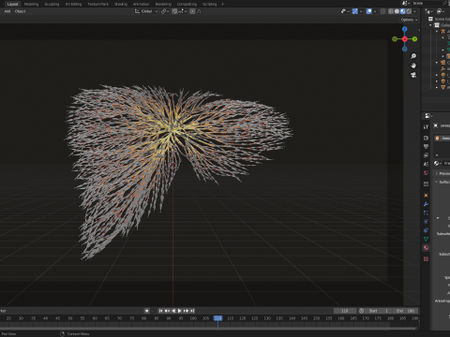The width and height of the screenshot is (450, 337).
Task: Select material preview shading
Action: click(x=403, y=11)
